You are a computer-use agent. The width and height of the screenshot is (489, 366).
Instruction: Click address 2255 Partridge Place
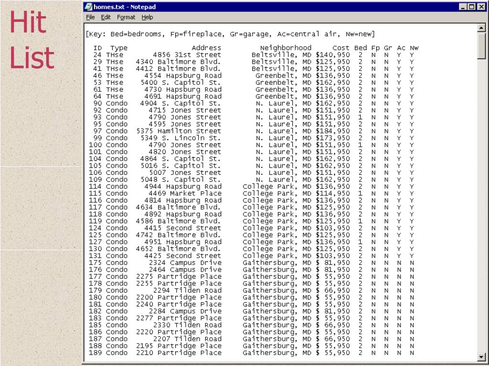pyautogui.click(x=179, y=283)
